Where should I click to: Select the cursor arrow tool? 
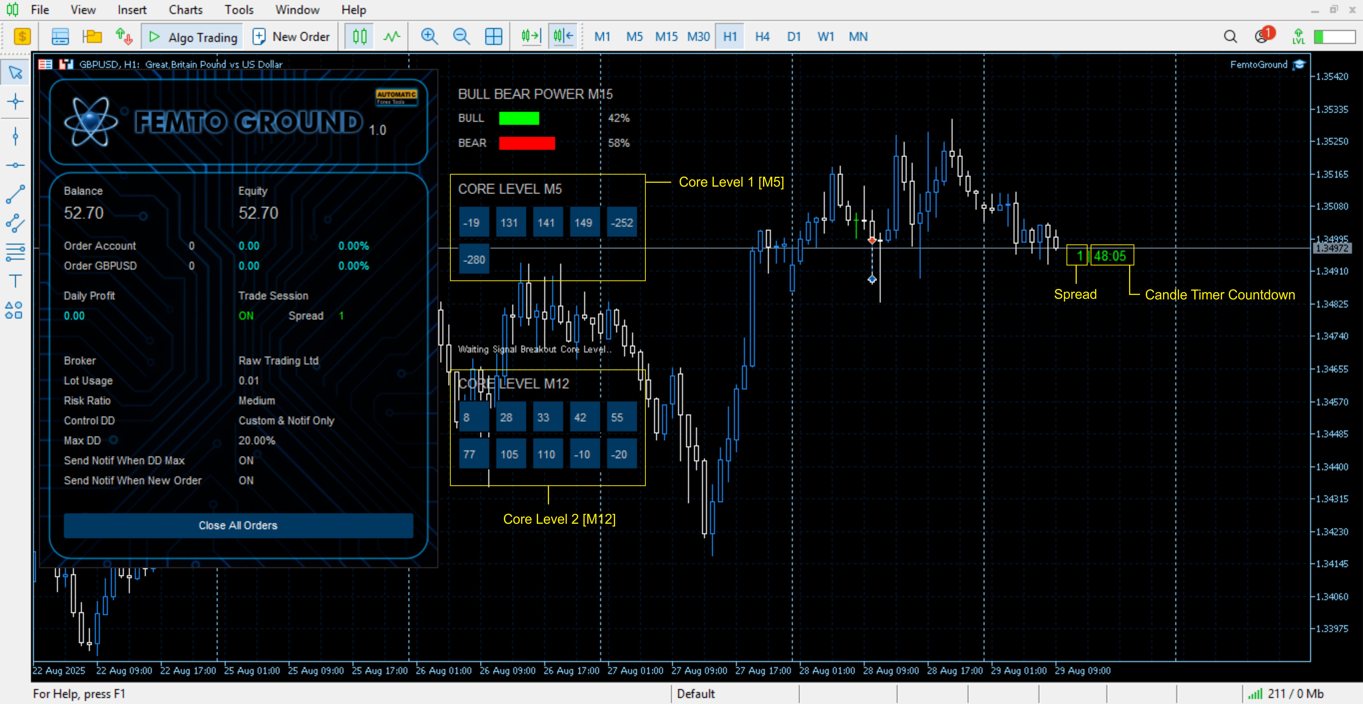click(15, 73)
